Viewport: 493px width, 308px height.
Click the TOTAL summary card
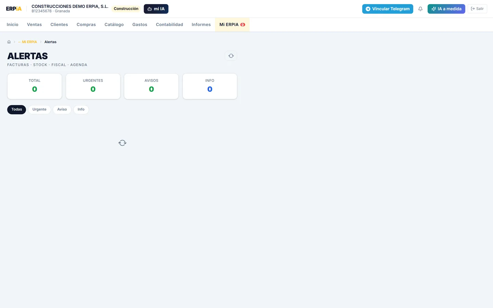click(x=35, y=86)
